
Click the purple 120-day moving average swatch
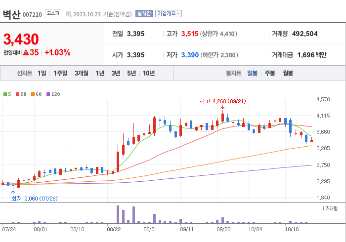click(48, 94)
